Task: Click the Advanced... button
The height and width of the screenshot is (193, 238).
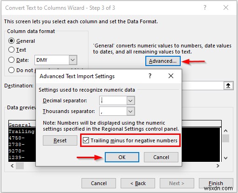Action: coord(163,61)
